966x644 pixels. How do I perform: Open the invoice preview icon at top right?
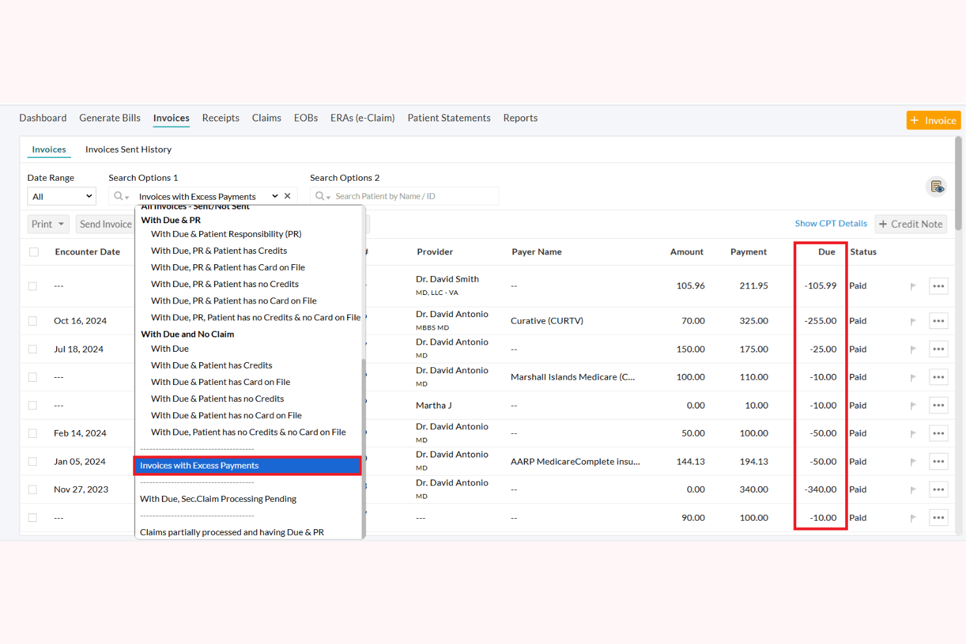937,187
